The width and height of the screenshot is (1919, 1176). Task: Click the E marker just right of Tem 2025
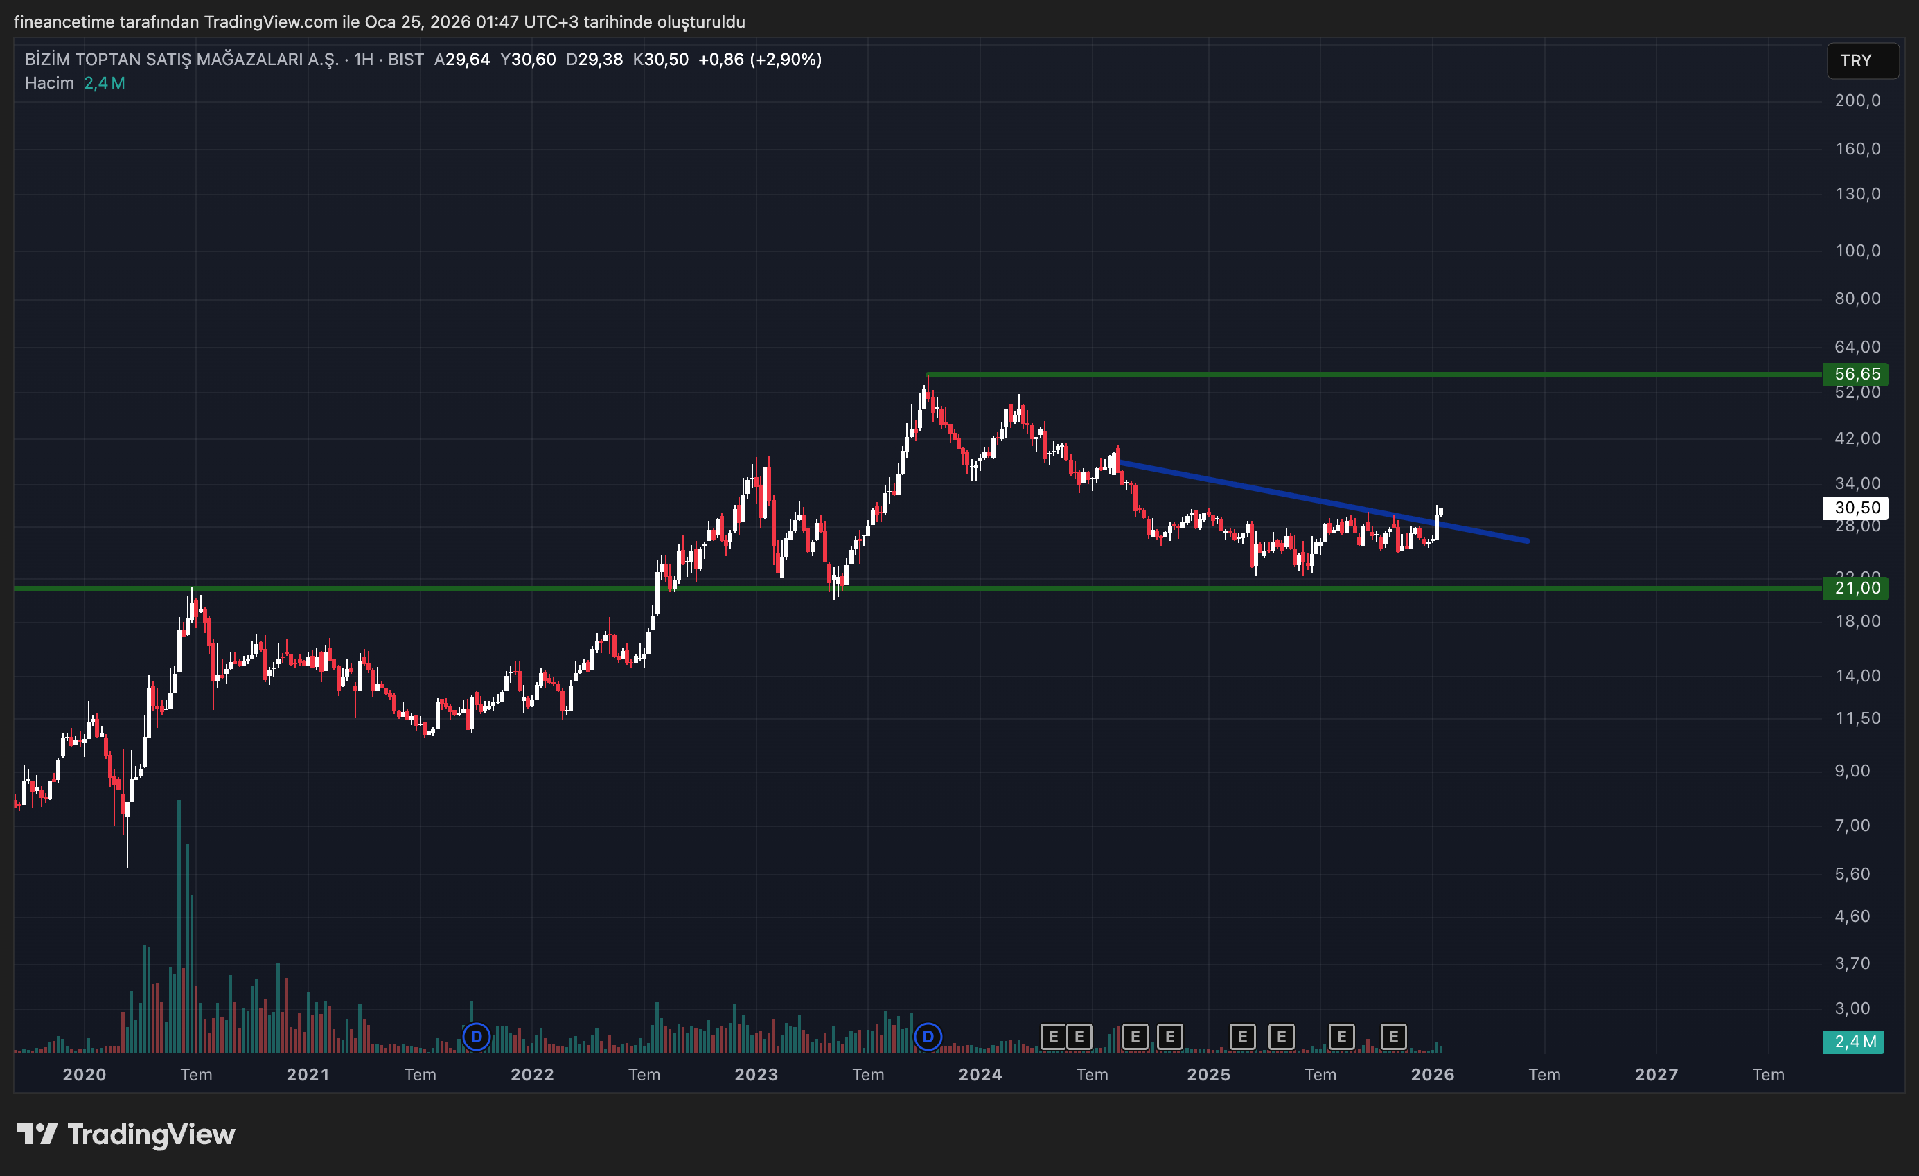(1341, 1037)
